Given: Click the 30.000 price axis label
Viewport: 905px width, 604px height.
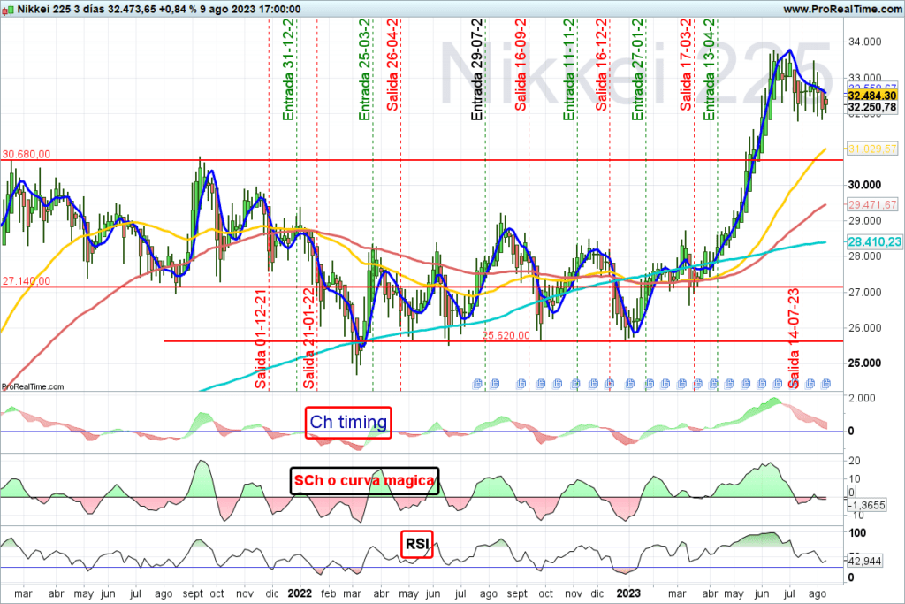Looking at the screenshot, I should pos(864,185).
